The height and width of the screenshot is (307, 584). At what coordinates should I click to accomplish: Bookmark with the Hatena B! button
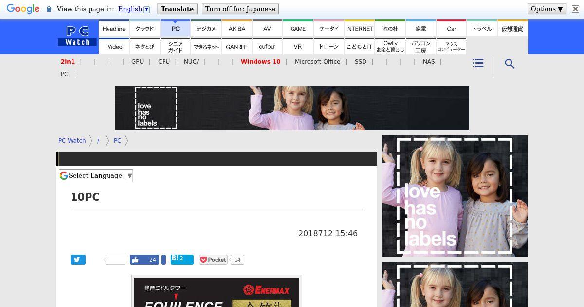pyautogui.click(x=182, y=259)
